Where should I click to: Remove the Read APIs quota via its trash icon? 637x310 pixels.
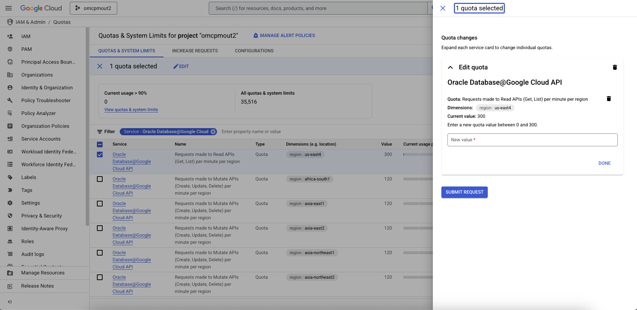tap(608, 99)
